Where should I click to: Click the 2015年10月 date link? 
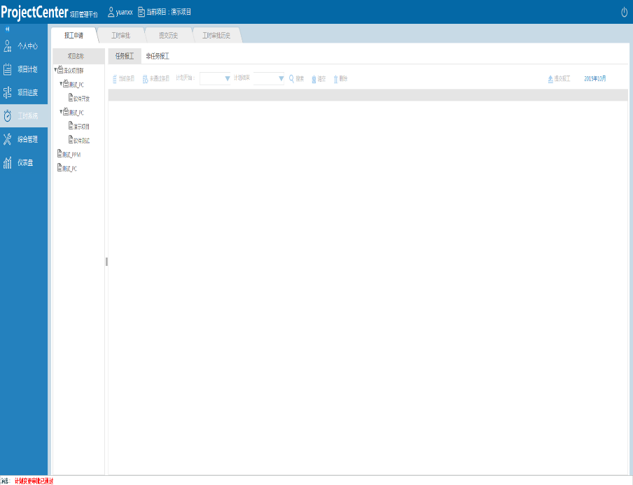(x=596, y=78)
